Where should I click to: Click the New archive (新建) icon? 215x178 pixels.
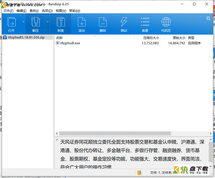point(61,22)
